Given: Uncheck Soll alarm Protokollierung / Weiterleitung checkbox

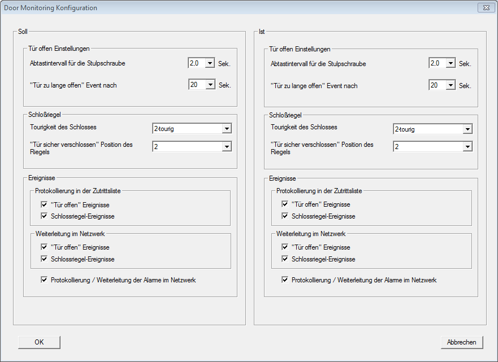Looking at the screenshot, I should coord(44,280).
